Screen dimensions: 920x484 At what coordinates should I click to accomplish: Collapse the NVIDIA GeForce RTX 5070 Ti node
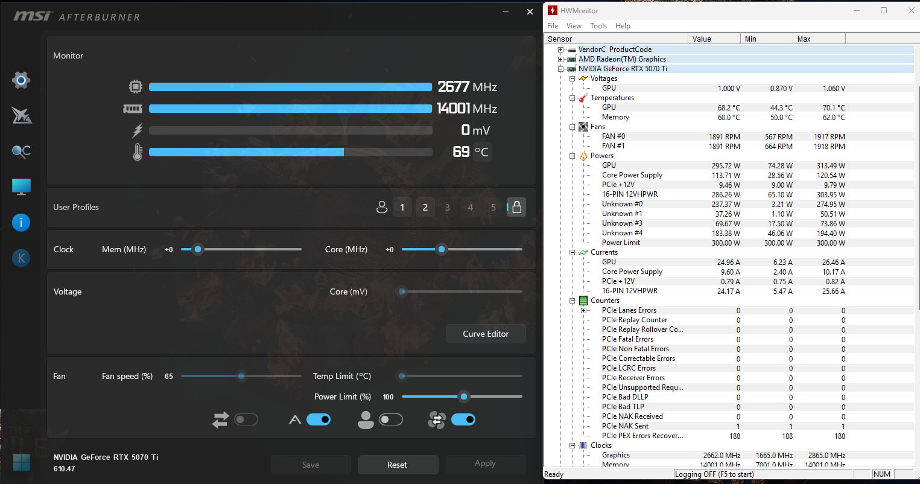[561, 69]
